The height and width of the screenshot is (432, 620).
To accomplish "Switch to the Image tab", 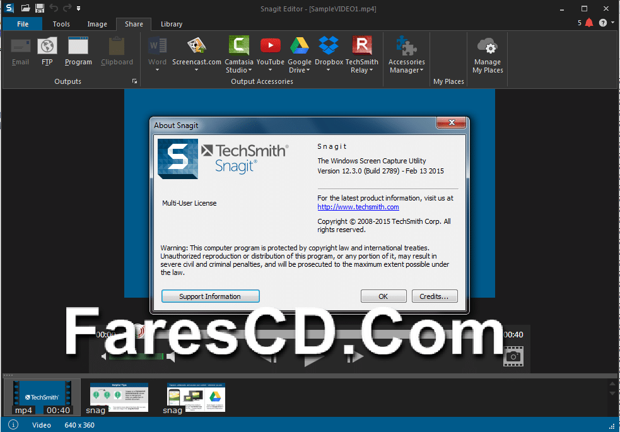I will tap(97, 24).
